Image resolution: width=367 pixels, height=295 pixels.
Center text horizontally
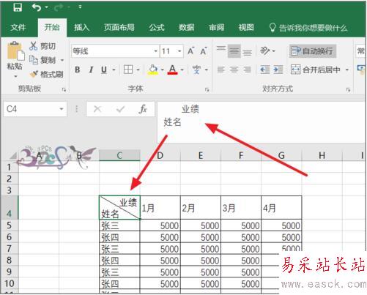click(x=234, y=70)
